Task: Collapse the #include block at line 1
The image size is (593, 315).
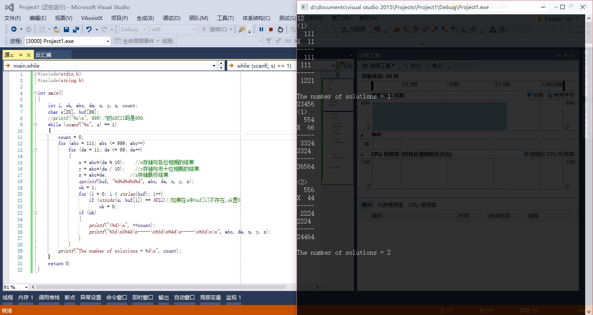Action: click(x=35, y=74)
